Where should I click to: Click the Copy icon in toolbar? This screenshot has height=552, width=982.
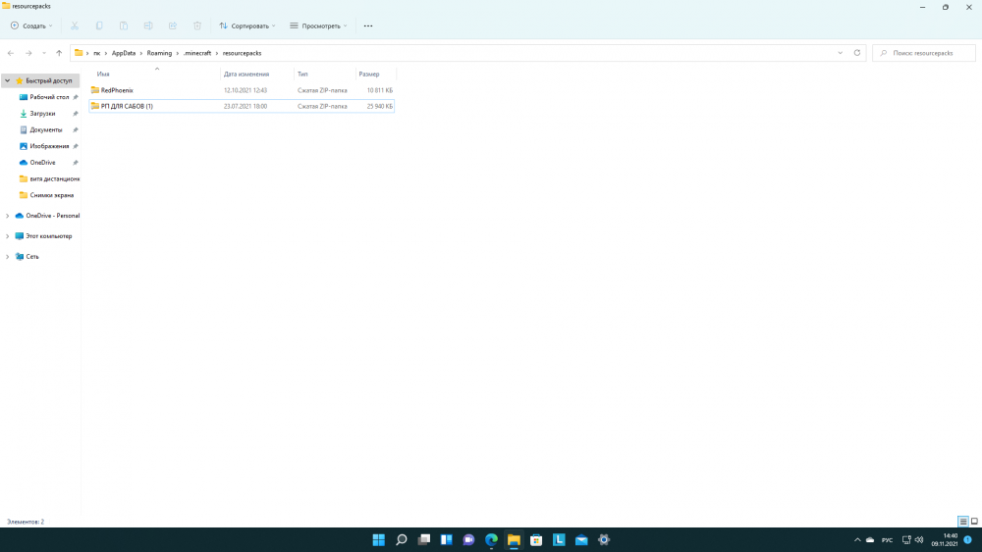99,25
